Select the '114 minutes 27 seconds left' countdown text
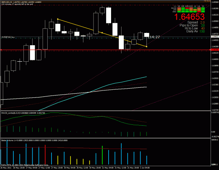 coord(17,4)
